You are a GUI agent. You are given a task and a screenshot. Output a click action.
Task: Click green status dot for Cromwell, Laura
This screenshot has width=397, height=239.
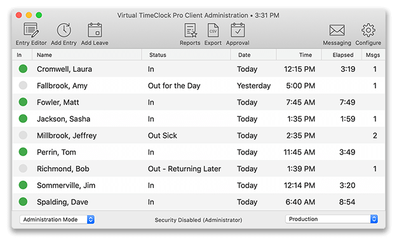coord(23,69)
